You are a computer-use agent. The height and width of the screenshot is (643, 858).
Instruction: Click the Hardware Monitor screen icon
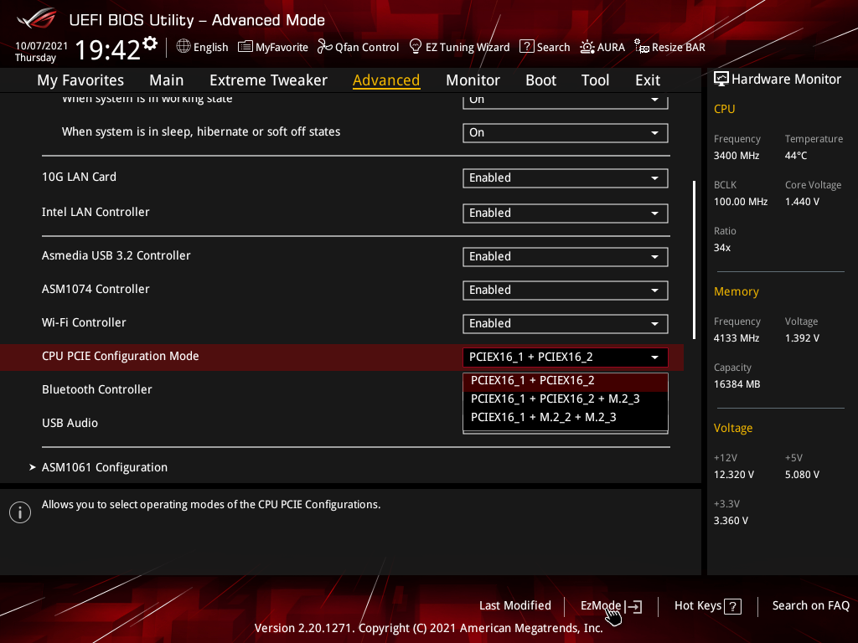point(721,79)
